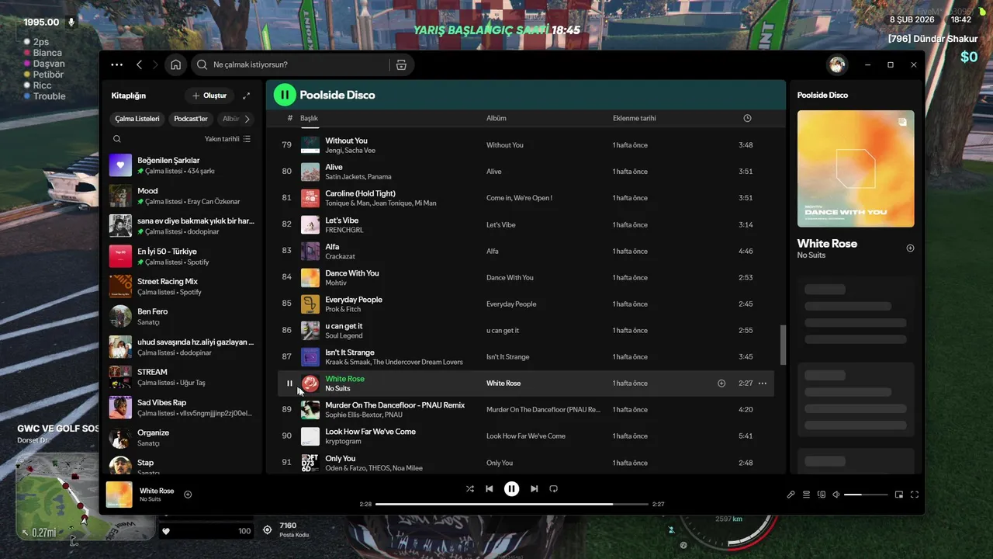
Task: Select the Let's Vibe track title
Action: [341, 220]
